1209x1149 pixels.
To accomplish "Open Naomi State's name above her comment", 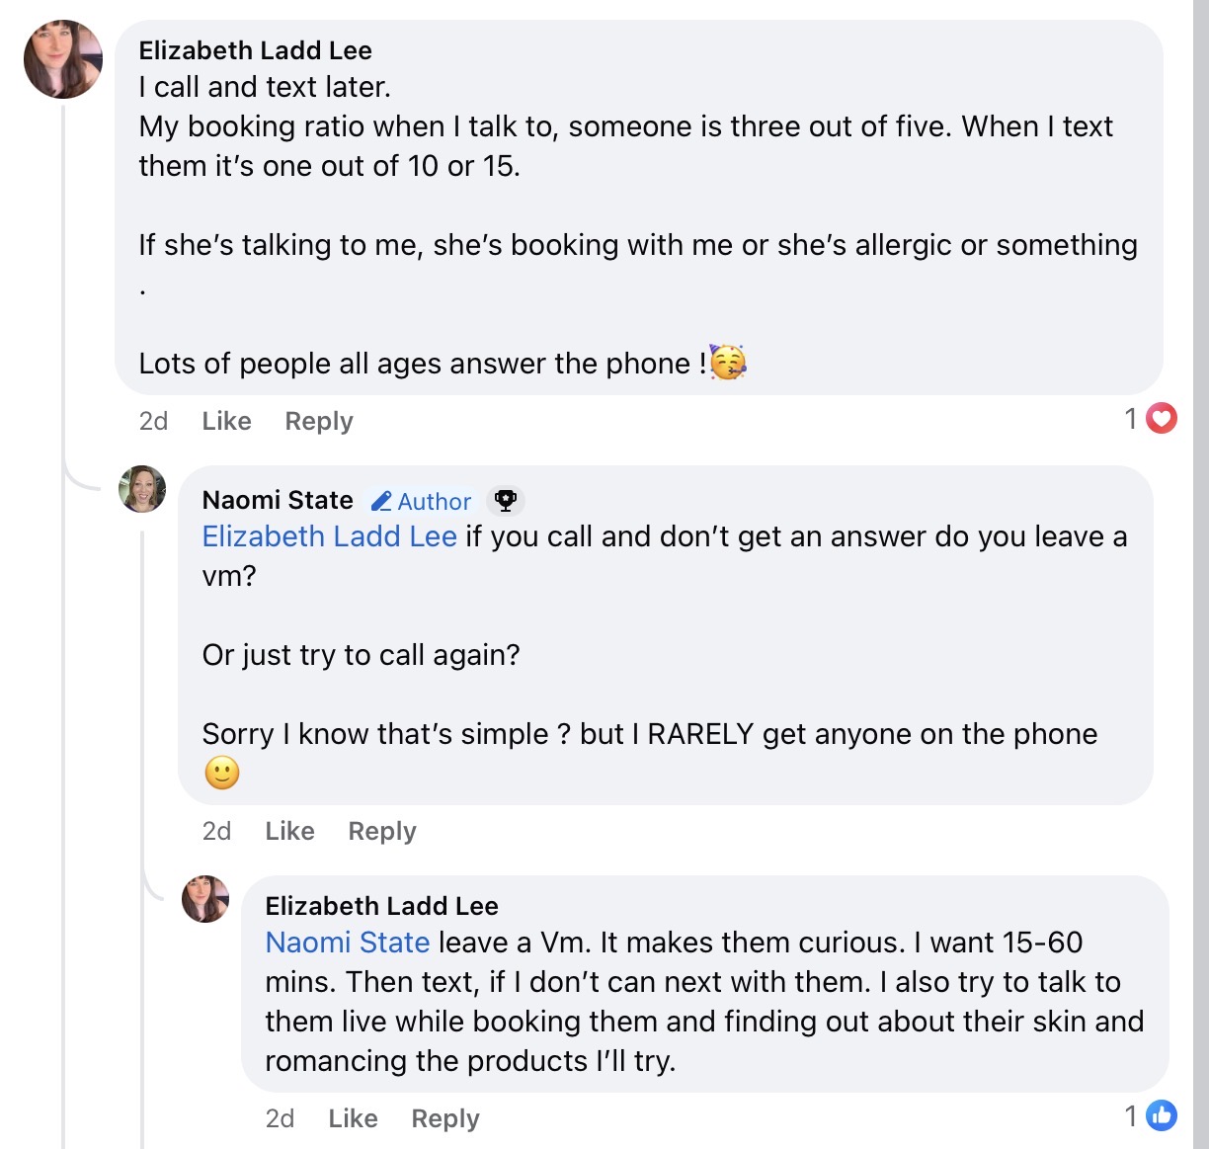I will (278, 500).
